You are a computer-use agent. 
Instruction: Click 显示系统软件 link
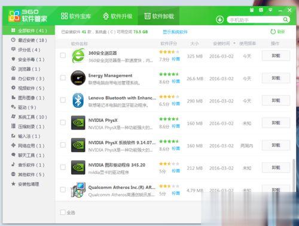[175, 32]
